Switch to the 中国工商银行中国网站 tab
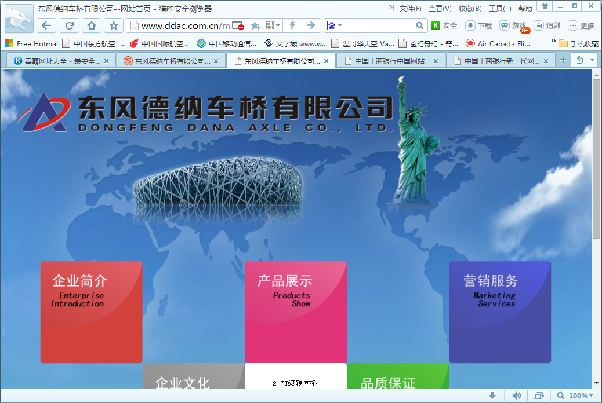 pos(390,61)
